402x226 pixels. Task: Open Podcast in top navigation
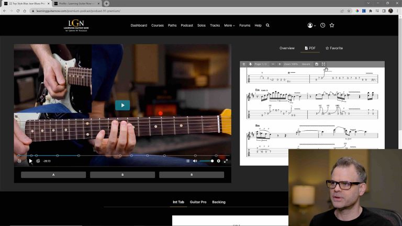click(x=187, y=25)
